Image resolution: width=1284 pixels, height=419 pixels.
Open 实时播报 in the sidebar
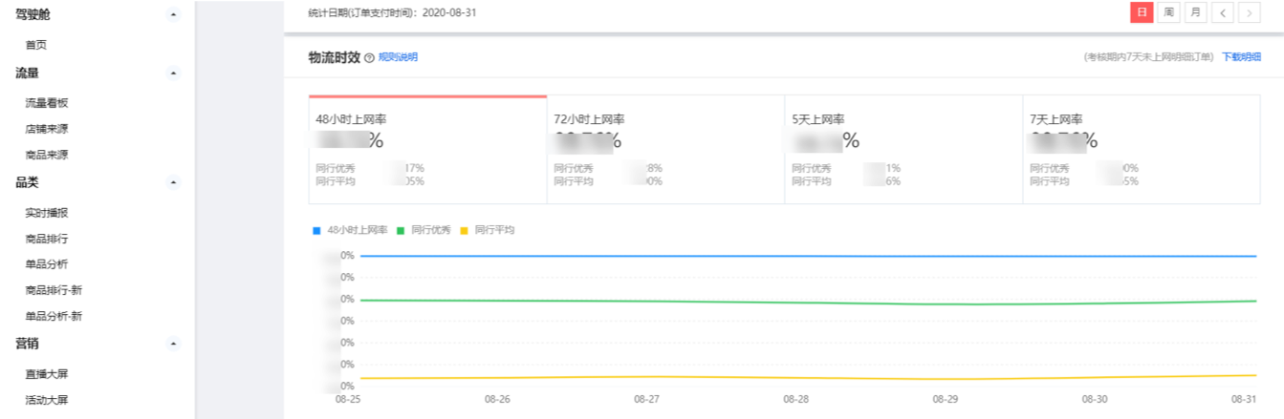point(47,213)
